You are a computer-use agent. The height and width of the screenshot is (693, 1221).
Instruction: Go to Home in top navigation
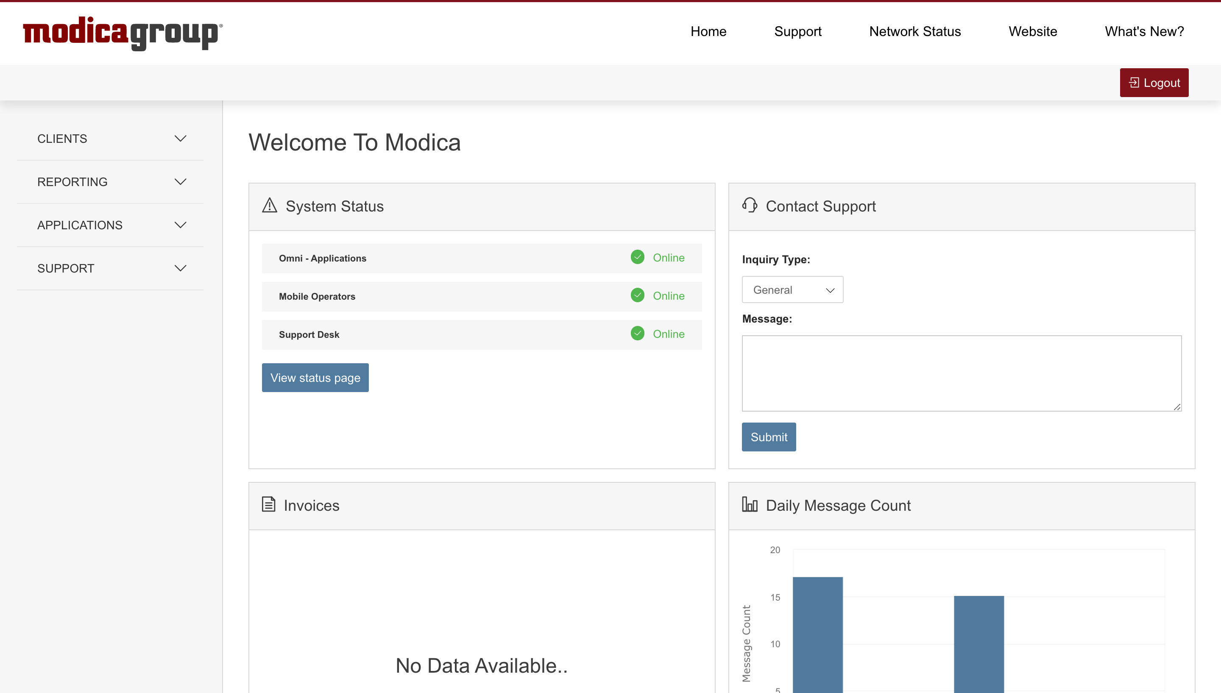[x=708, y=31]
